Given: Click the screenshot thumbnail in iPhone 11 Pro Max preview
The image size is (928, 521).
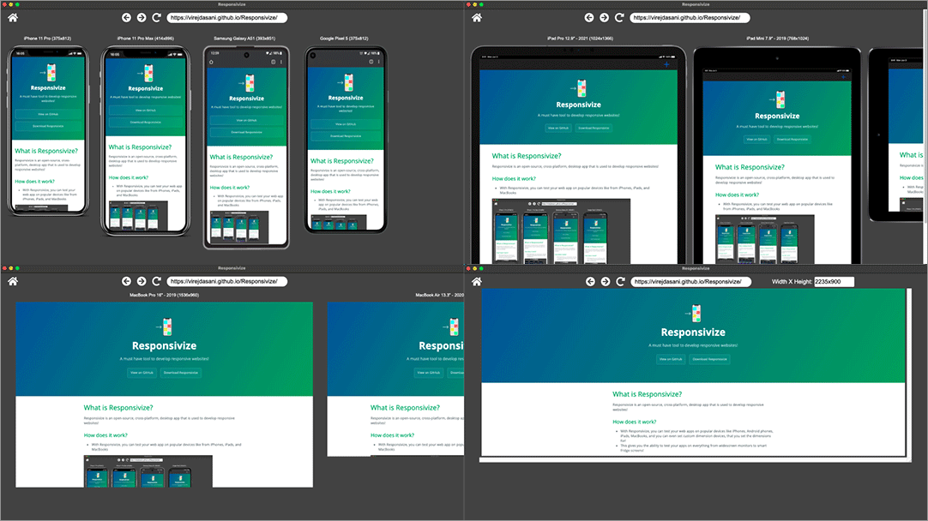Looking at the screenshot, I should [x=138, y=215].
